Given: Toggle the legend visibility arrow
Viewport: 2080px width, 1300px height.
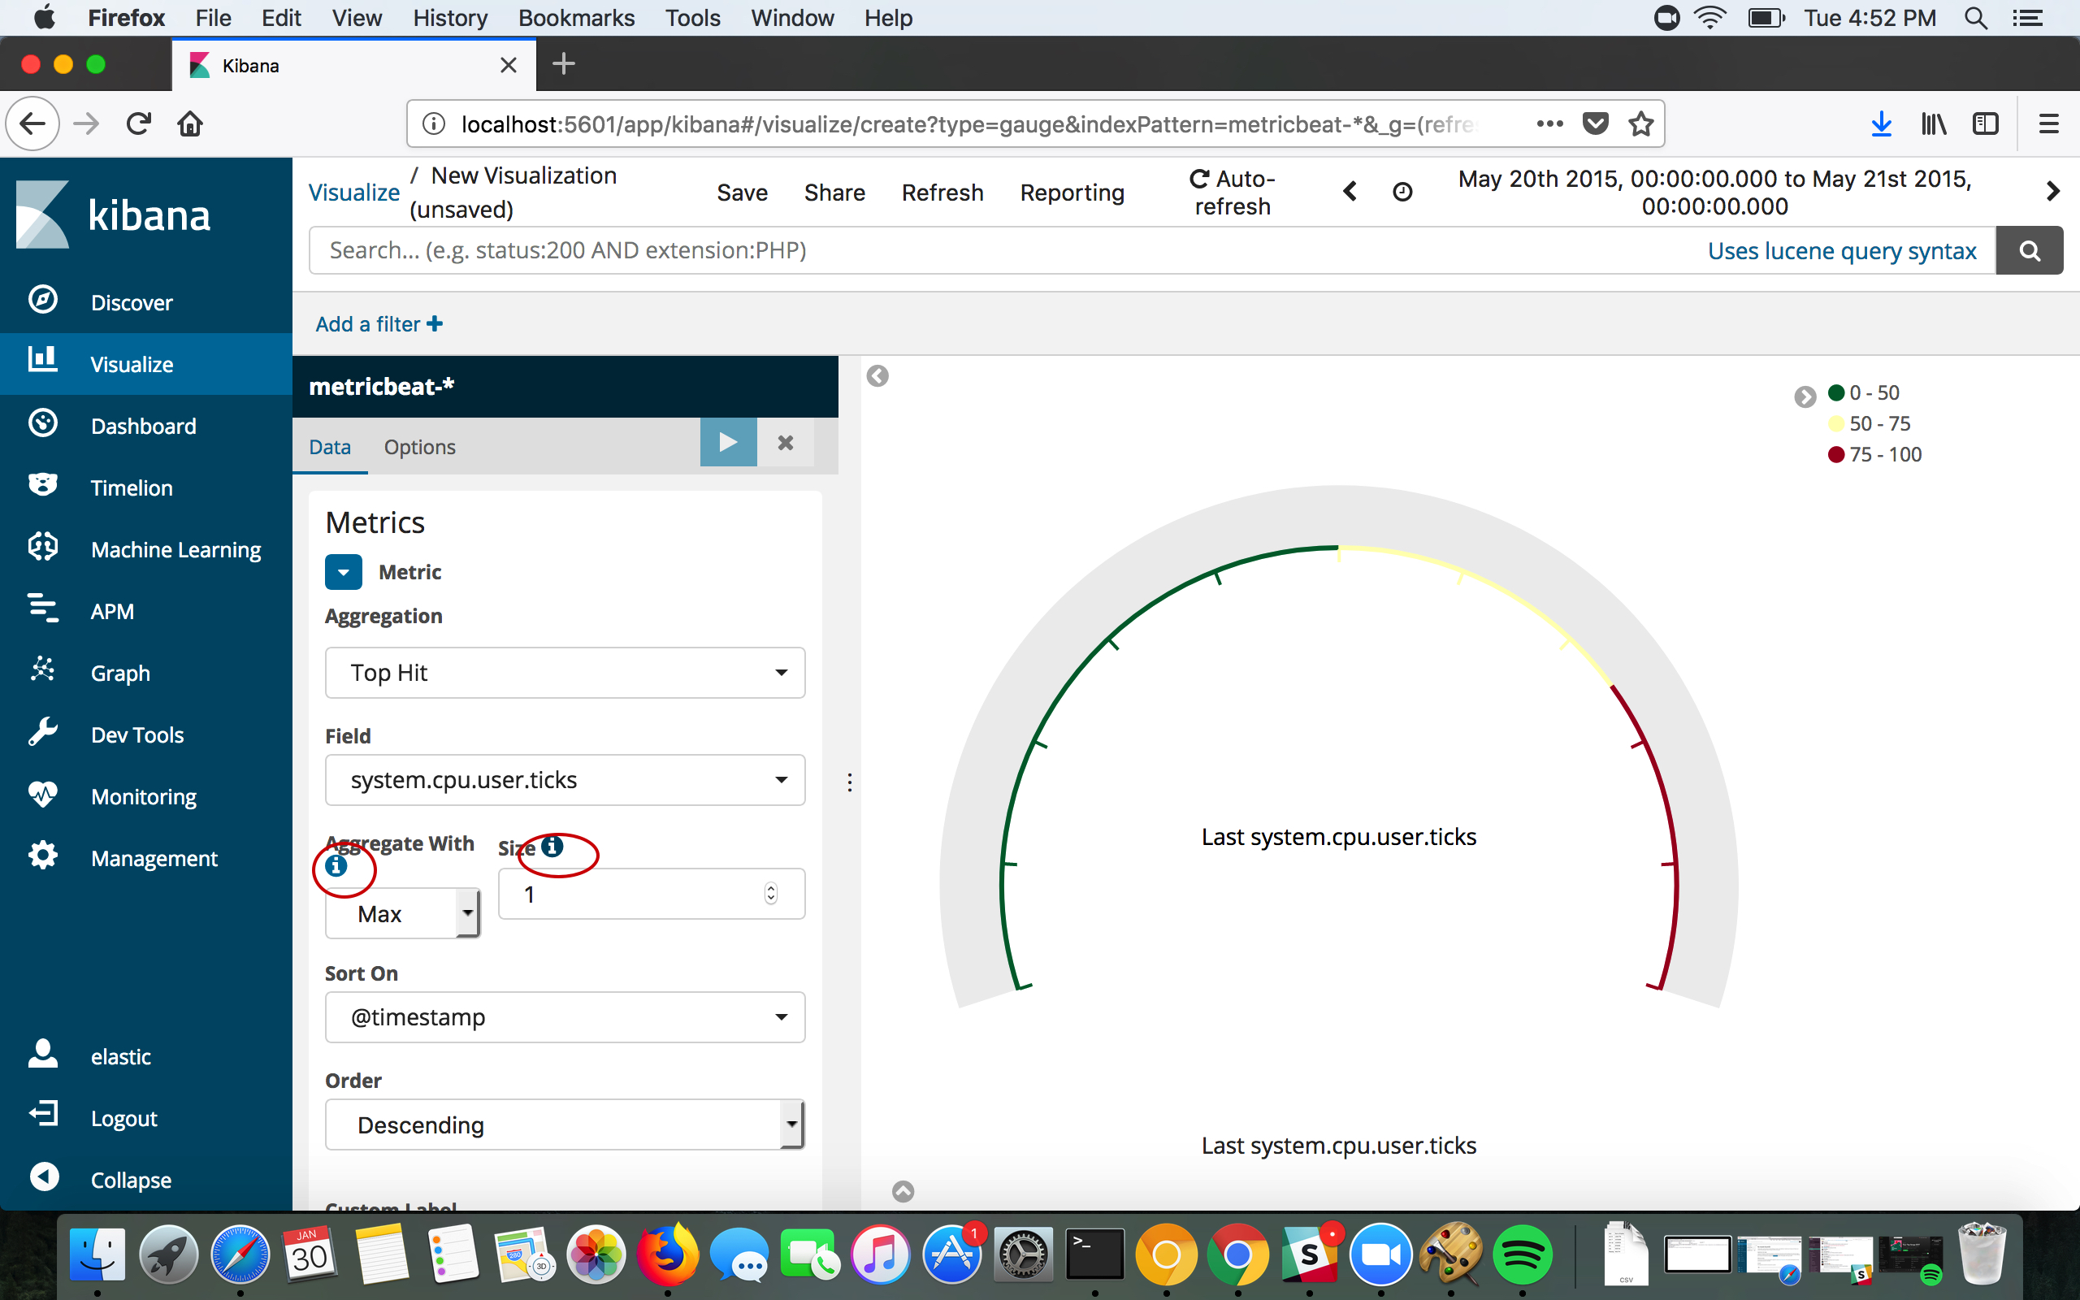Looking at the screenshot, I should point(1805,397).
